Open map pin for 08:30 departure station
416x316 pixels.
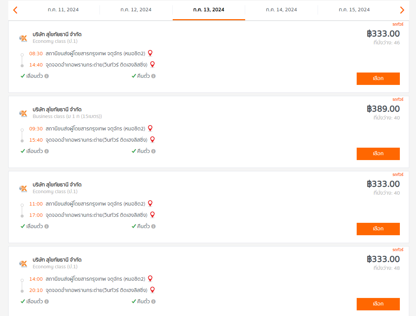tap(150, 53)
